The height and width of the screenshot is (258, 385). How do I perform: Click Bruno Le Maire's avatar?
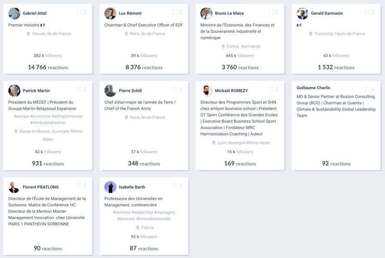click(x=207, y=13)
